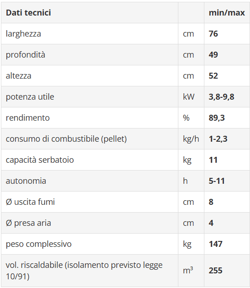The height and width of the screenshot is (288, 250).
Task: Select the 'rendimento' row label
Action: tap(28, 118)
